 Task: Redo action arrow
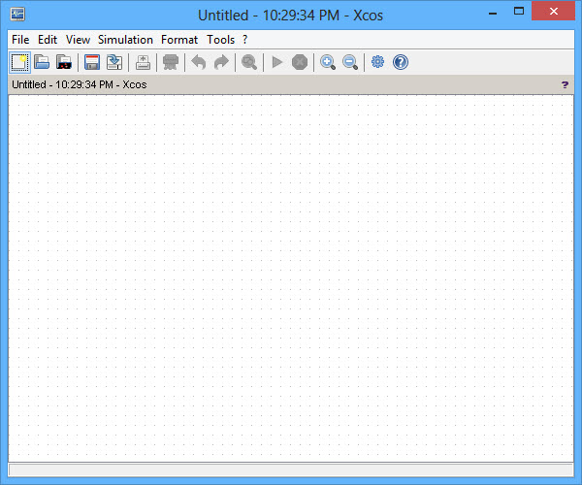pyautogui.click(x=221, y=62)
